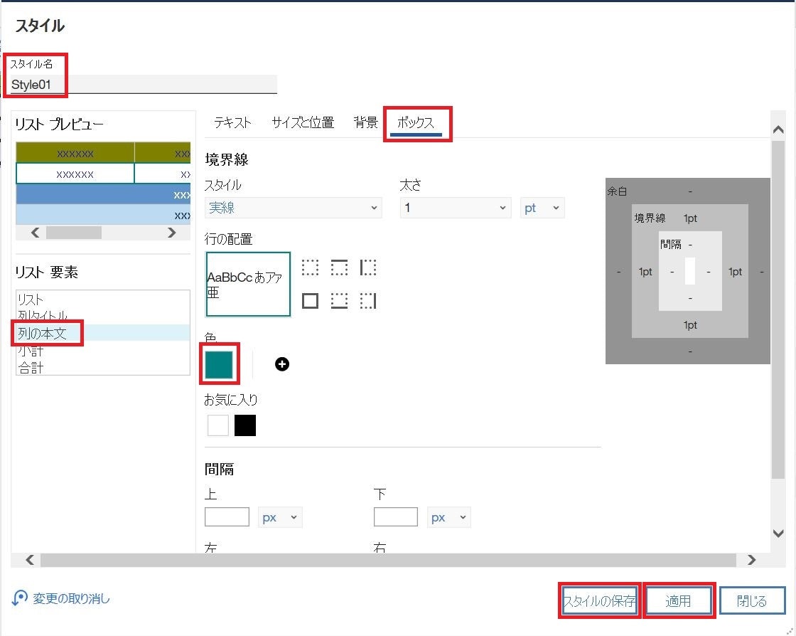Screen dimensions: 796x636
Task: Click the スタイル名 field containing Style01
Action: click(x=144, y=85)
